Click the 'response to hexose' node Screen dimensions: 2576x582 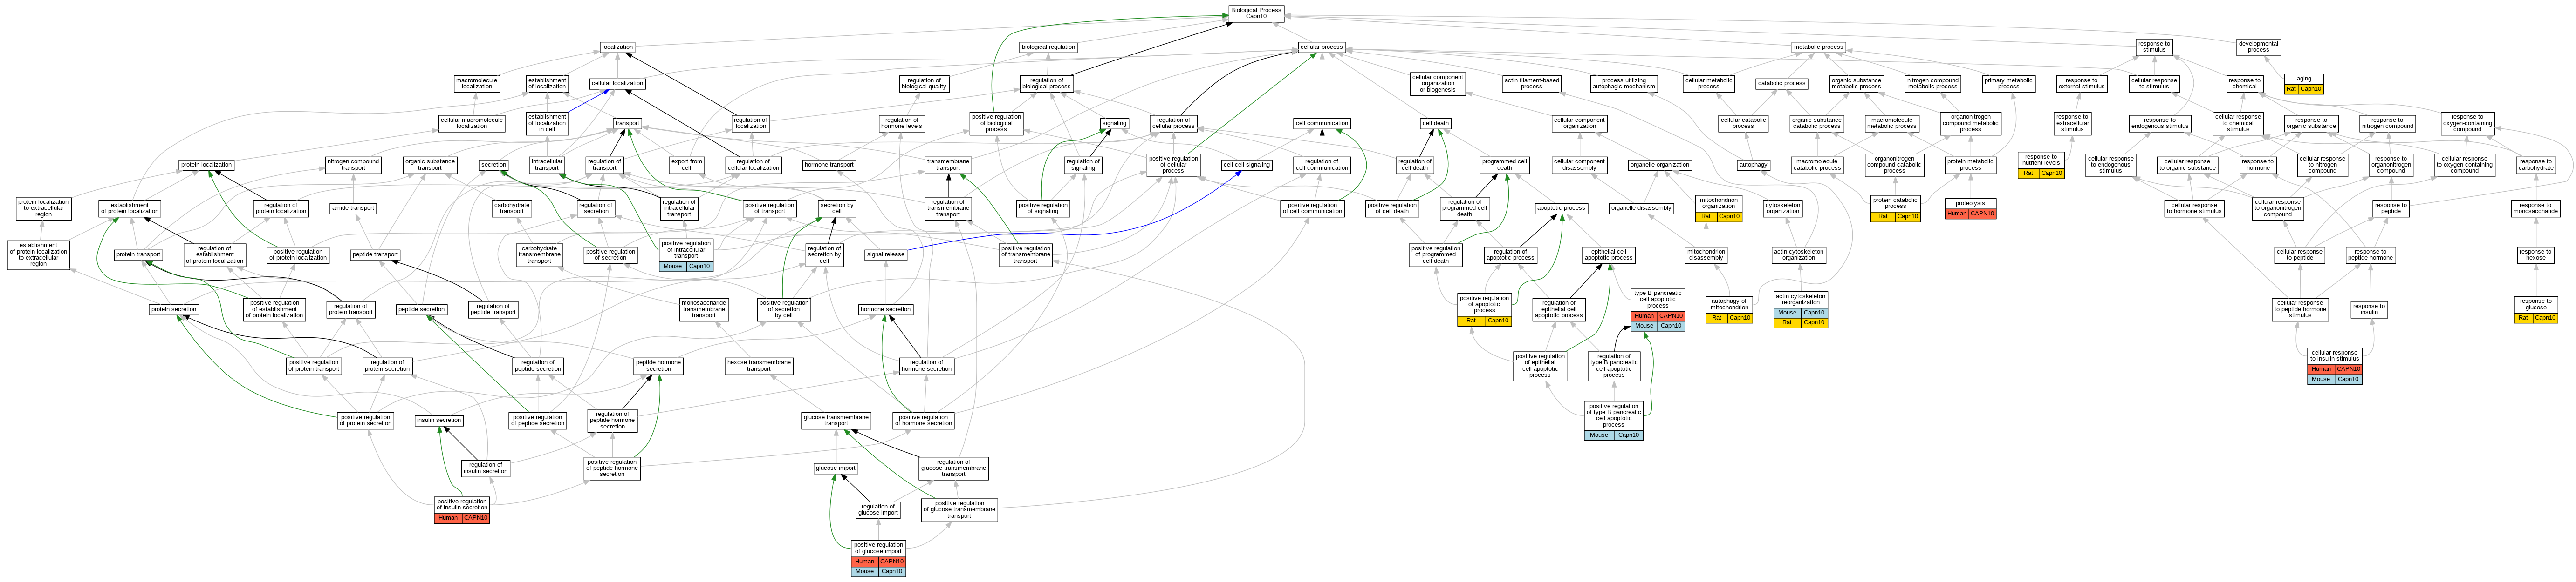[x=2535, y=254]
